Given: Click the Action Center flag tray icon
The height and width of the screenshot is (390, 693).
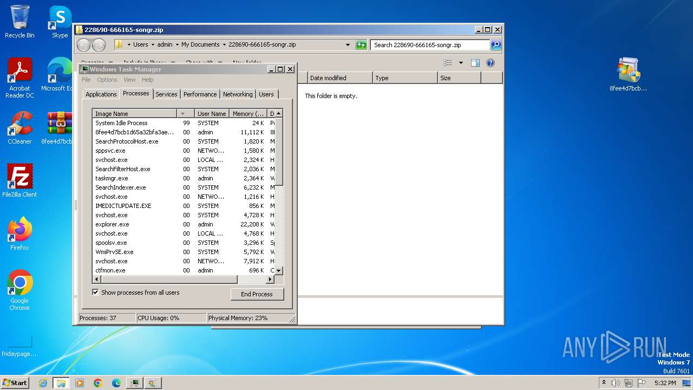Looking at the screenshot, I should pyautogui.click(x=641, y=383).
